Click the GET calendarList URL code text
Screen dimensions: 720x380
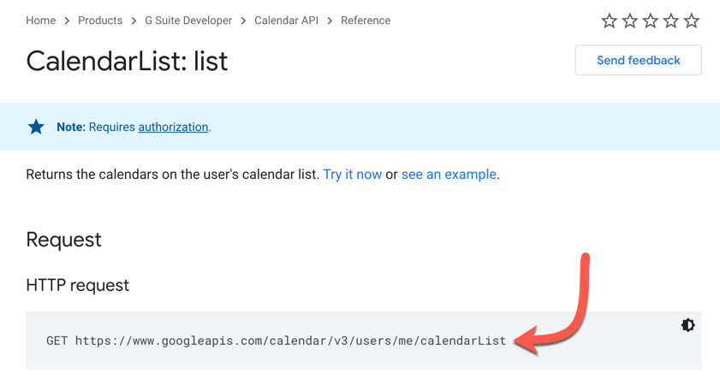coord(276,341)
